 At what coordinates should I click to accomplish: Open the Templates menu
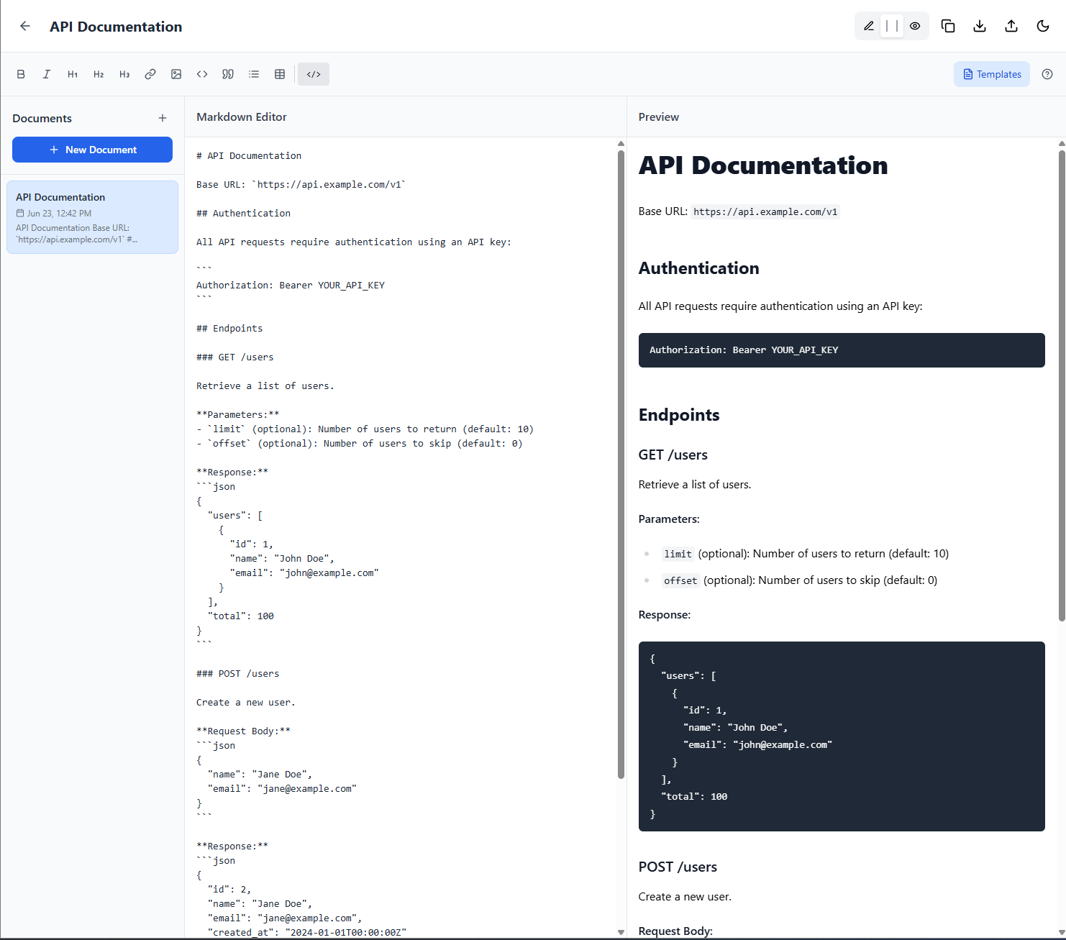992,74
